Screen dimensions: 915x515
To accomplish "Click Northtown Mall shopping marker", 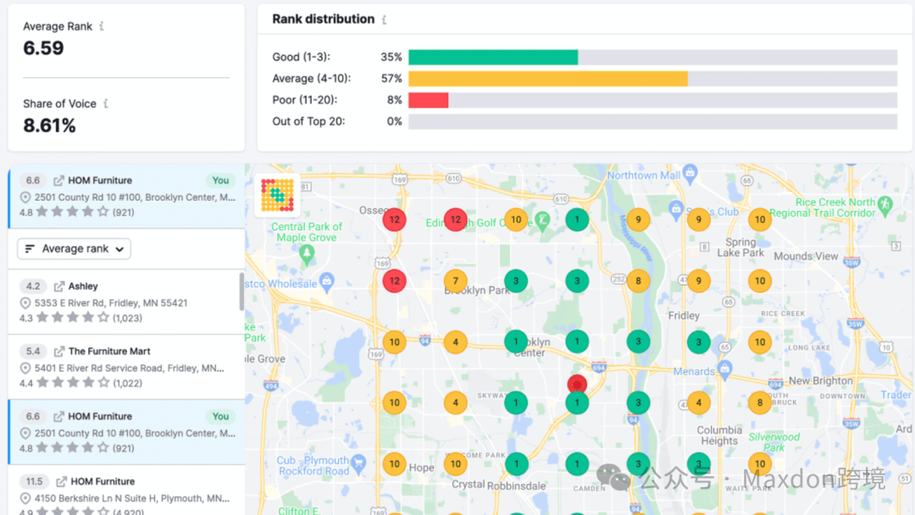I will 690,173.
